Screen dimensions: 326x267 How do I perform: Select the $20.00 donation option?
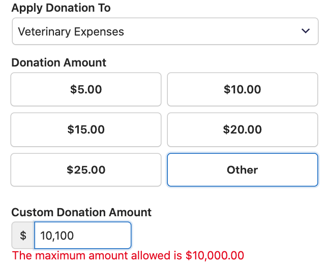[x=243, y=129]
